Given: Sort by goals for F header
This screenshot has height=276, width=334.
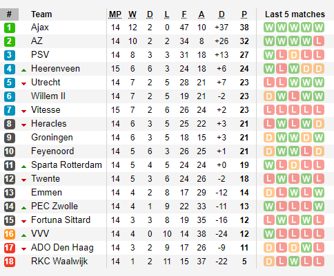Looking at the screenshot, I should tap(184, 14).
